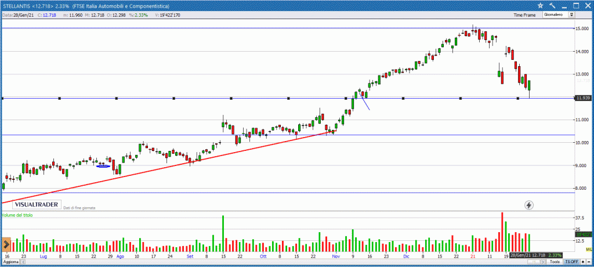Click the tallest red volume bar in January
The image size is (594, 267).
[x=502, y=232]
